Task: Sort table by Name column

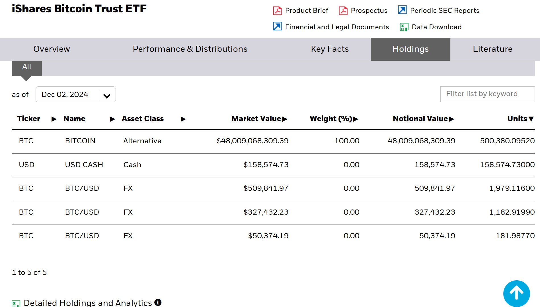Action: click(89, 119)
